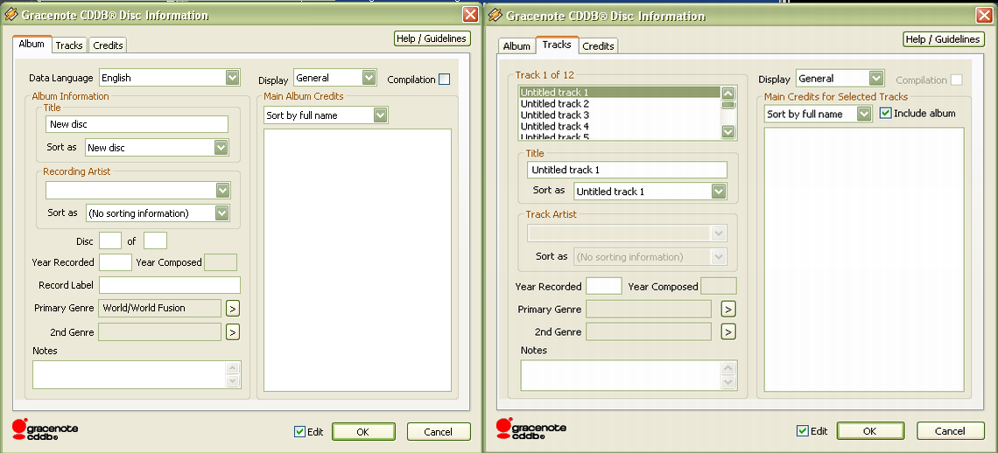This screenshot has width=998, height=453.
Task: Click the Notes box in Album window
Action: pos(137,374)
